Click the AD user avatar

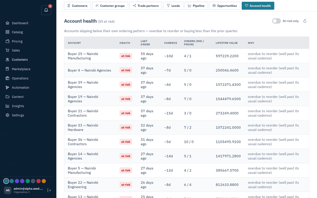tap(8, 190)
